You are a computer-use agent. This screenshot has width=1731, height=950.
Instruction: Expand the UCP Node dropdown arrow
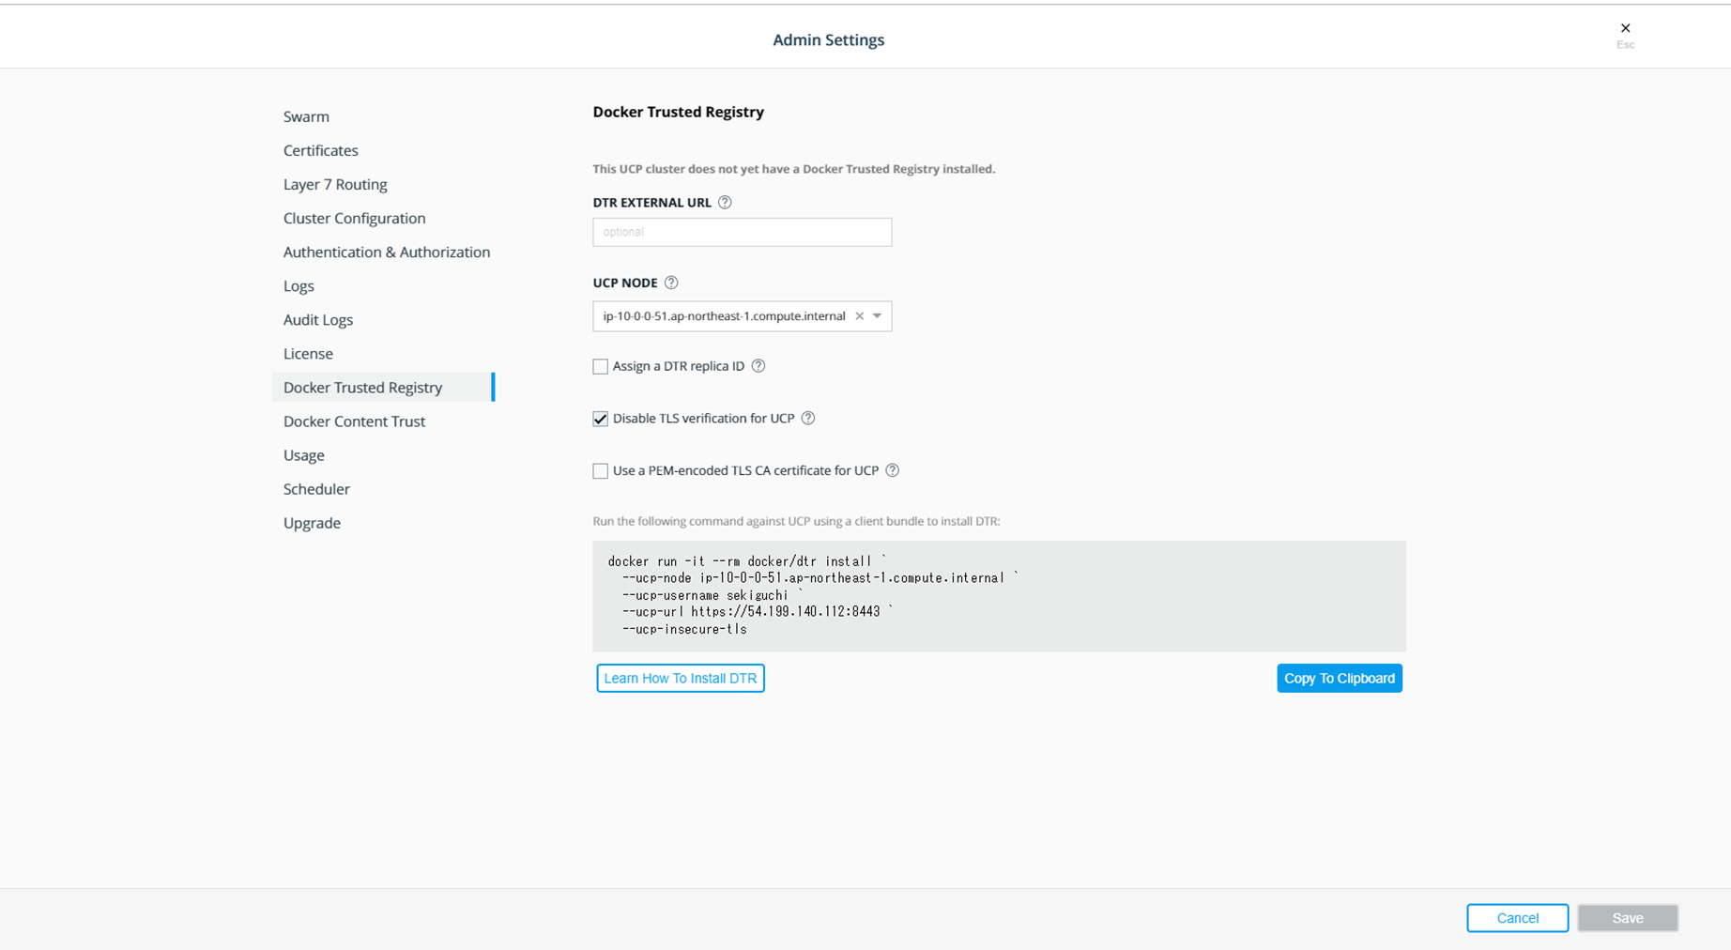(877, 316)
